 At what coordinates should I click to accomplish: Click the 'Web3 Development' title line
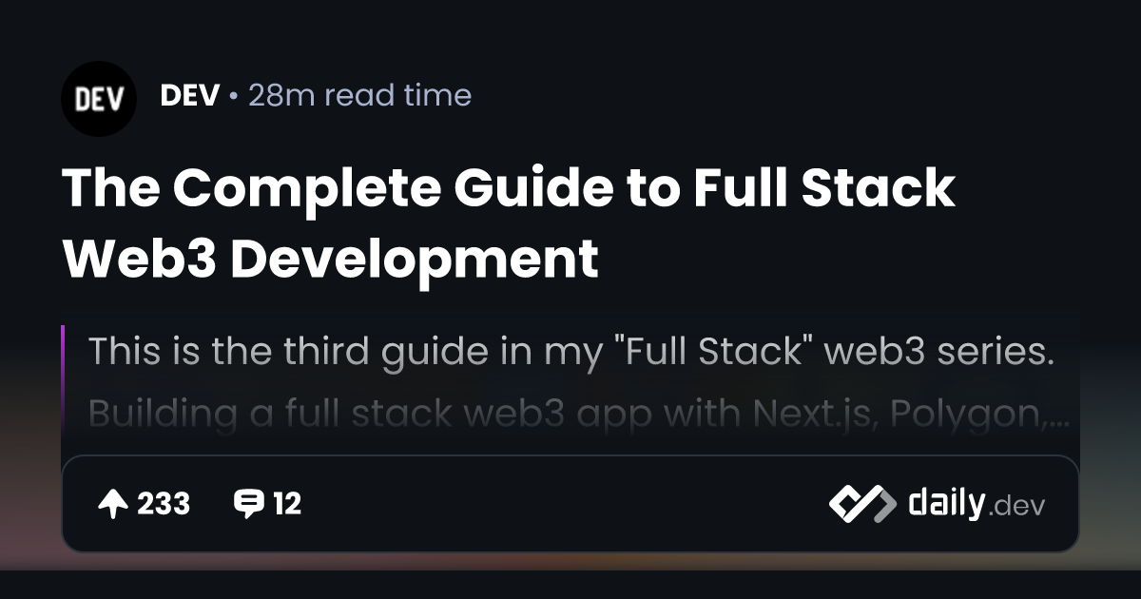(x=331, y=258)
